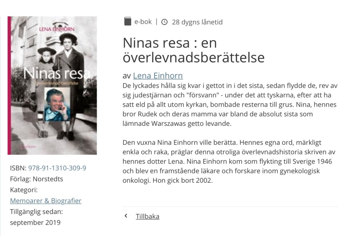Screen dimensions: 350x236
Task: Open the Lena Einhorn author link
Action: coord(158,76)
